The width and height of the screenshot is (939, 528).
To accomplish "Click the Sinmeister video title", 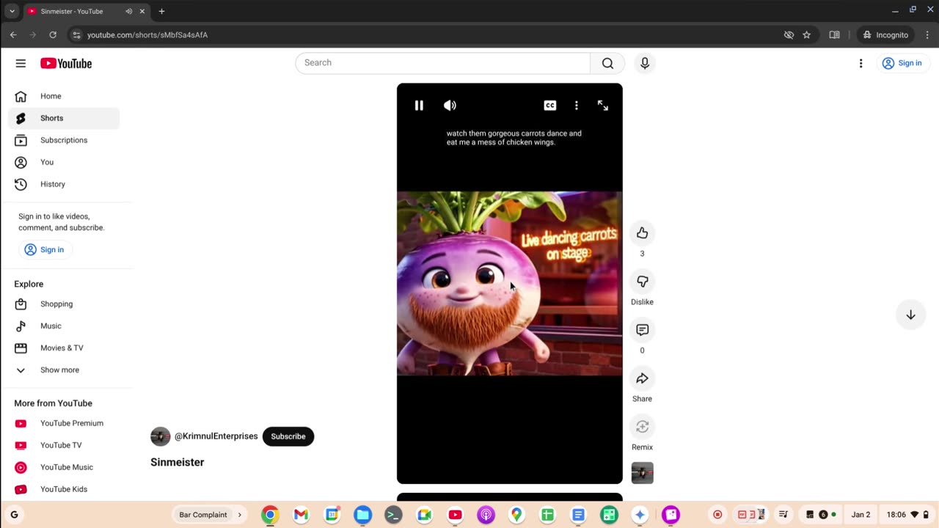I will point(178,462).
